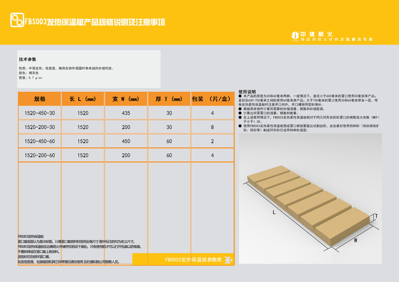Click the length 1520 in the 1520-200-60 row
Screen dimensions: 399x282
[83, 155]
